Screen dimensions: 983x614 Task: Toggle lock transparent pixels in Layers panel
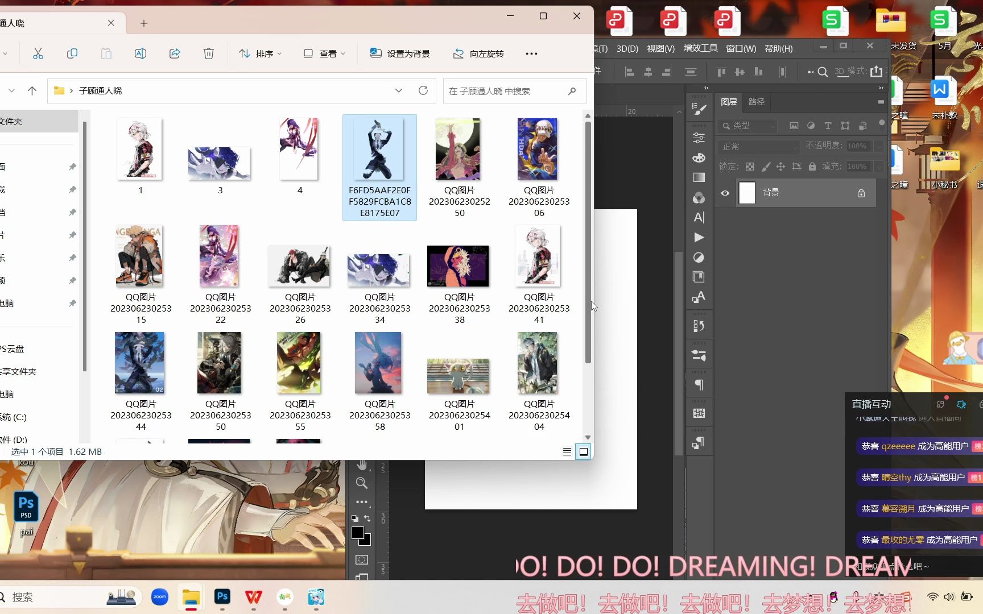(750, 167)
